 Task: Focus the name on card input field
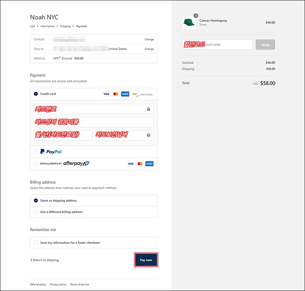pyautogui.click(x=94, y=122)
